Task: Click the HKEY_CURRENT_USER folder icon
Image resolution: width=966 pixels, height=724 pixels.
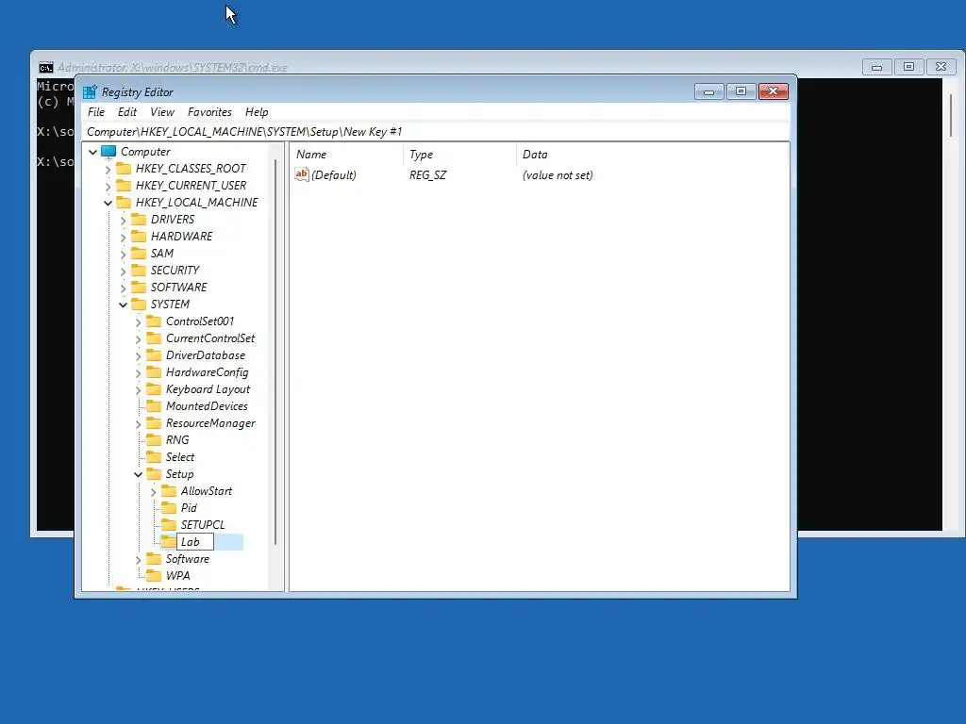Action: pos(124,186)
